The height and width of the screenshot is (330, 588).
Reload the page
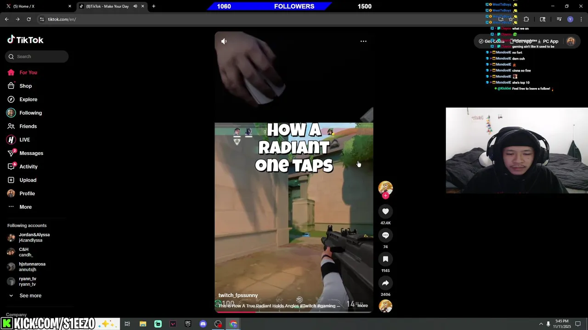point(28,19)
